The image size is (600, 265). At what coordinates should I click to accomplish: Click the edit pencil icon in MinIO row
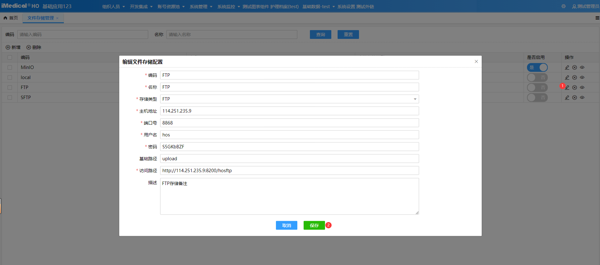(x=567, y=67)
